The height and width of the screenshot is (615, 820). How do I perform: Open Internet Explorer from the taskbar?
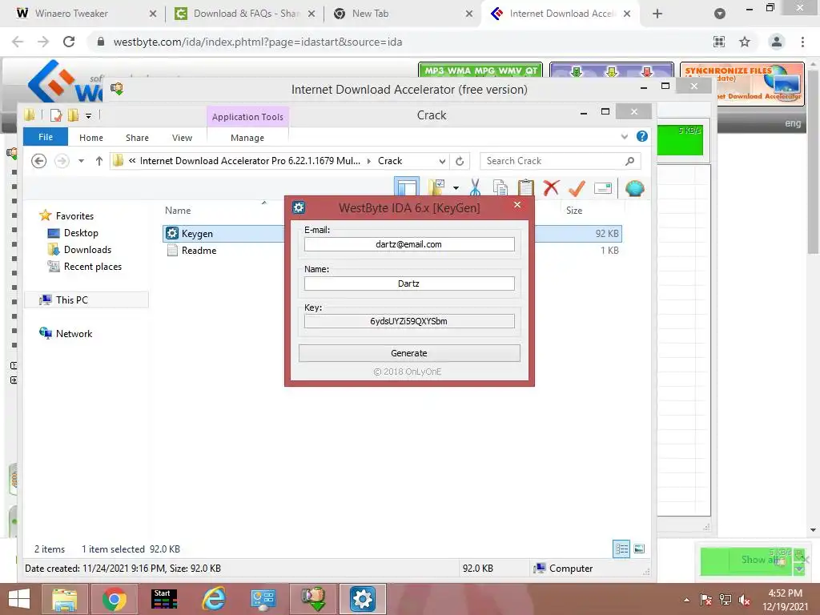coord(213,599)
